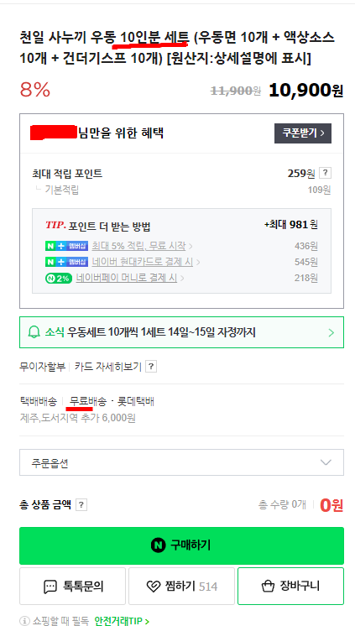Click the N+ 멤버십 badge beside 최대 5% 적립
This screenshot has width=355, height=626.
tap(66, 246)
